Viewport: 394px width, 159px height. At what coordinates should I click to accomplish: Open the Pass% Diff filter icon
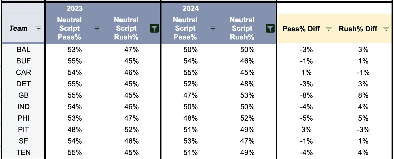tap(329, 29)
